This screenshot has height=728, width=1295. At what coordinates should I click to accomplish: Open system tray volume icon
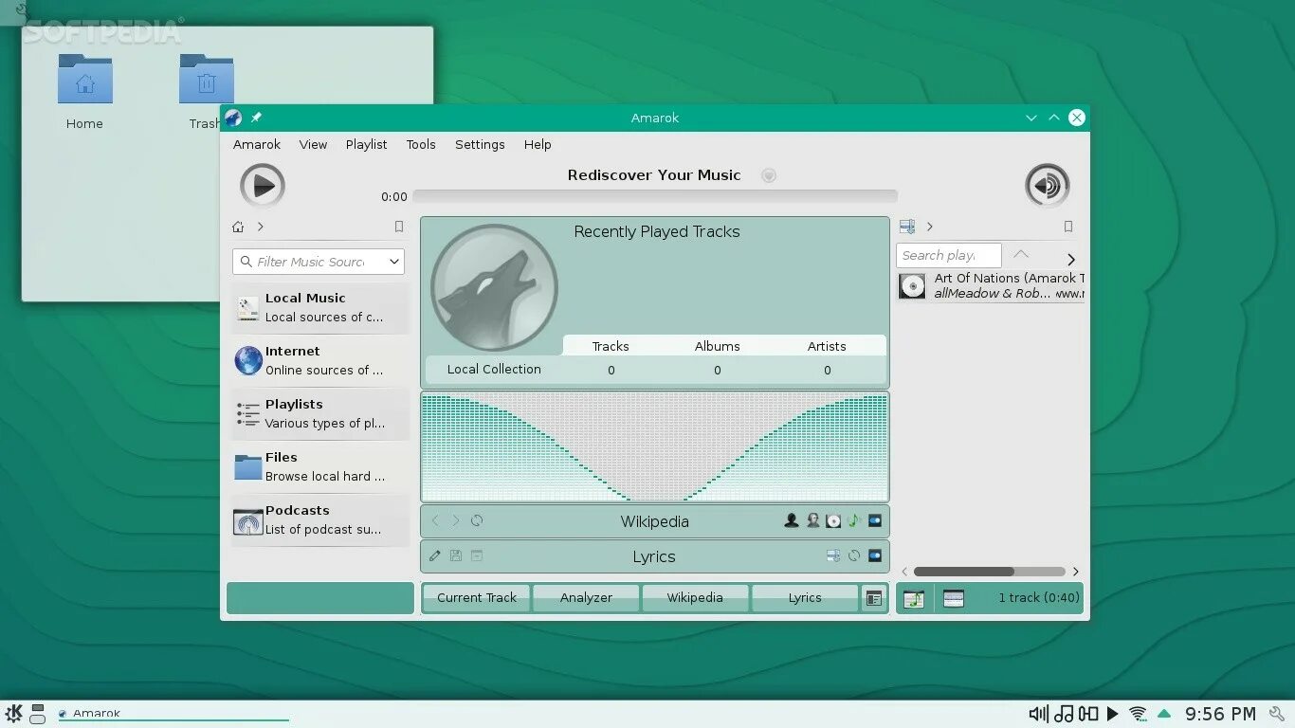tap(1039, 714)
